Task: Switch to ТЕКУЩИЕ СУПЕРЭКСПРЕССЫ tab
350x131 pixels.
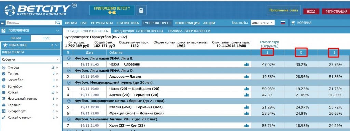Action: pos(87,31)
